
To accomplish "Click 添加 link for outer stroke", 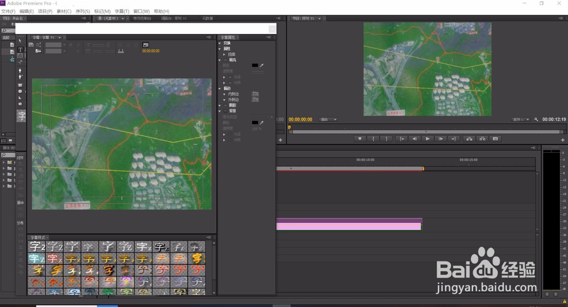I will coord(256,99).
